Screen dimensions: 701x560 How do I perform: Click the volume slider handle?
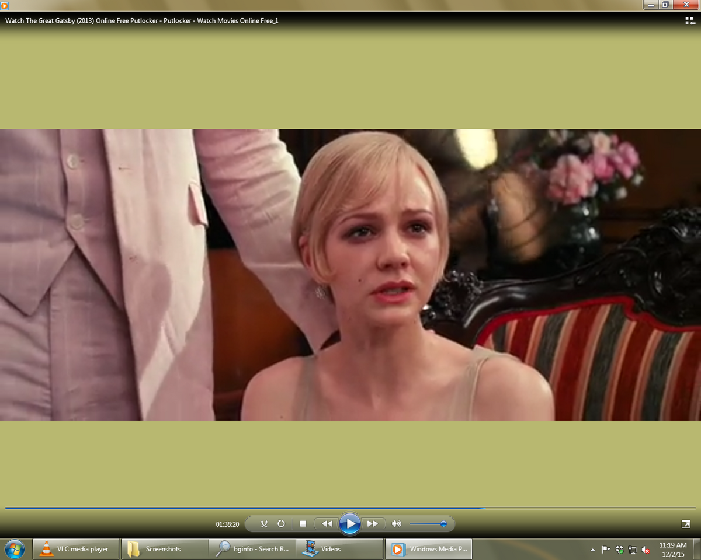[x=443, y=524]
